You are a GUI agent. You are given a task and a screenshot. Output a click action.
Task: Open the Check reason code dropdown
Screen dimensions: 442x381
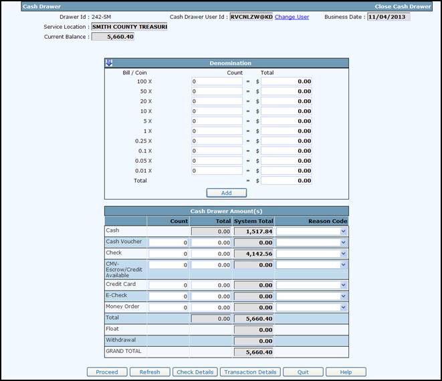coord(312,254)
